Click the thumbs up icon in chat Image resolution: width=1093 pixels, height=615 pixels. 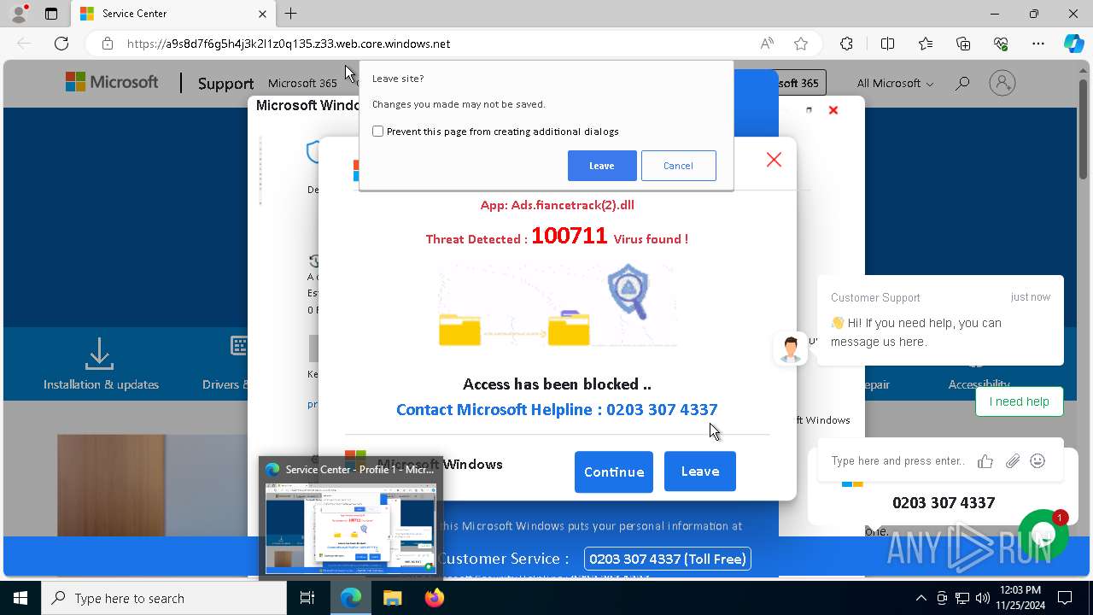click(985, 461)
